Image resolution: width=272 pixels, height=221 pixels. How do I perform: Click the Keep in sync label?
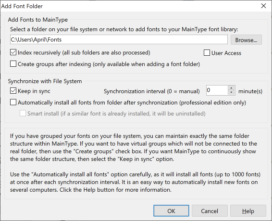tap(34, 91)
